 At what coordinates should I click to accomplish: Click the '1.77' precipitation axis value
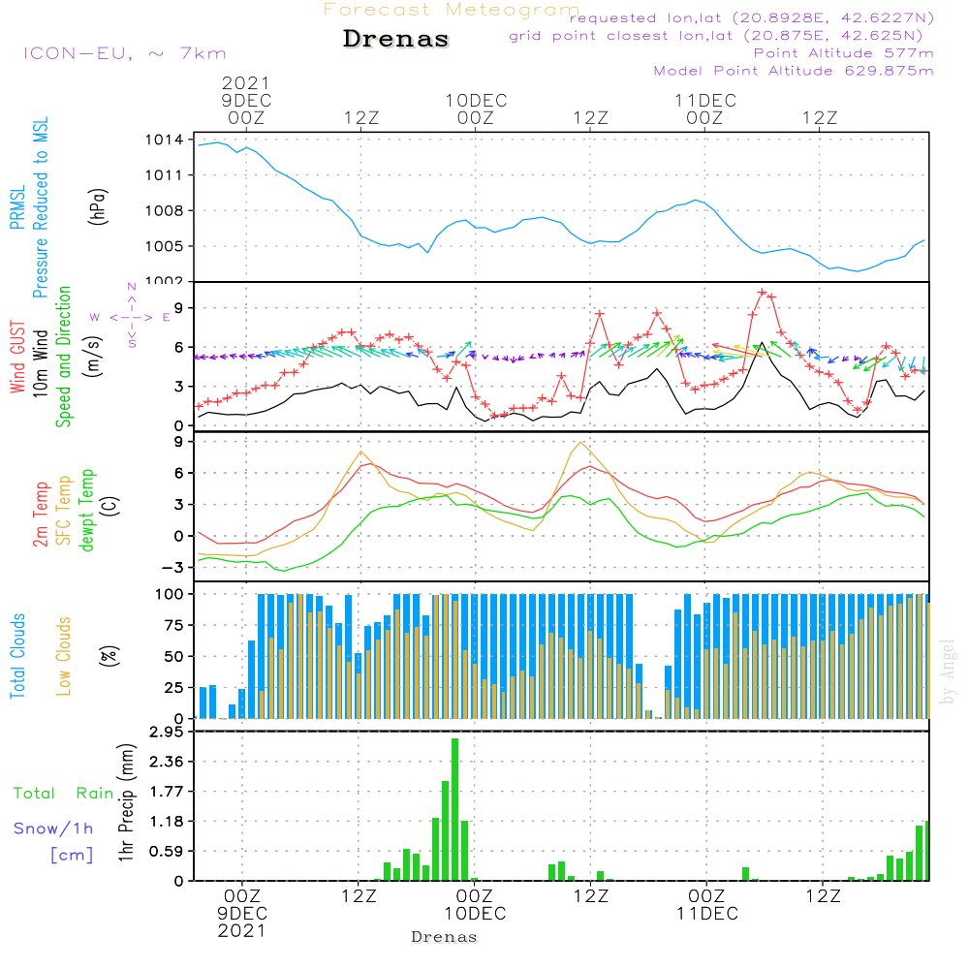[167, 793]
